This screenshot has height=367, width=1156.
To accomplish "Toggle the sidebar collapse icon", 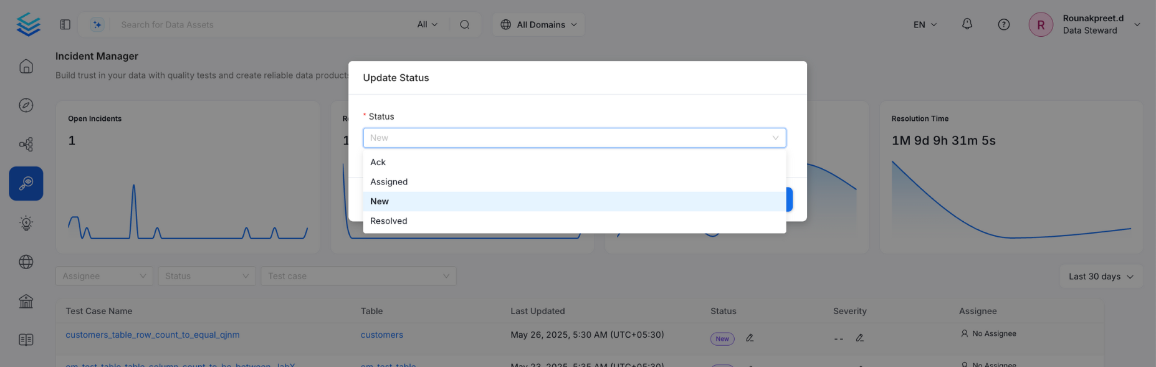I will (65, 24).
